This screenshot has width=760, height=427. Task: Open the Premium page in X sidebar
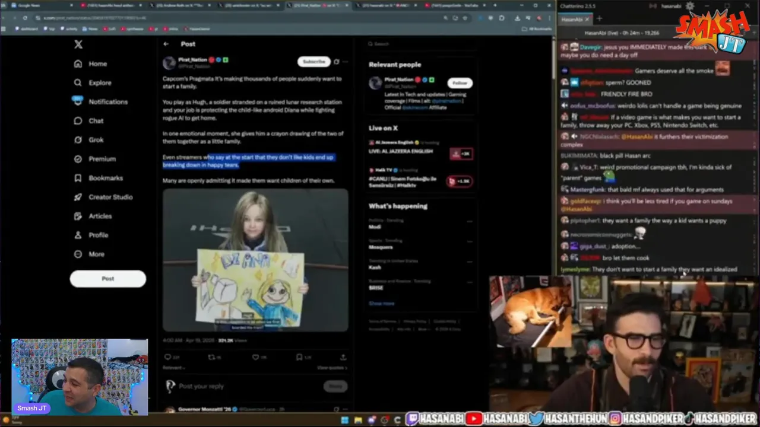94,158
